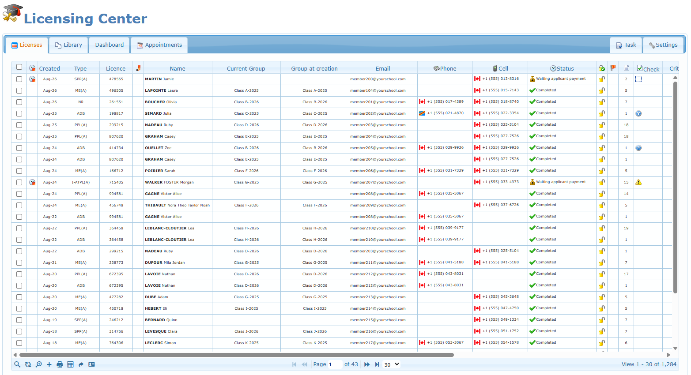Select the checkbox for MARTIN Jamie row
Image resolution: width=691 pixels, height=375 pixels.
point(19,79)
